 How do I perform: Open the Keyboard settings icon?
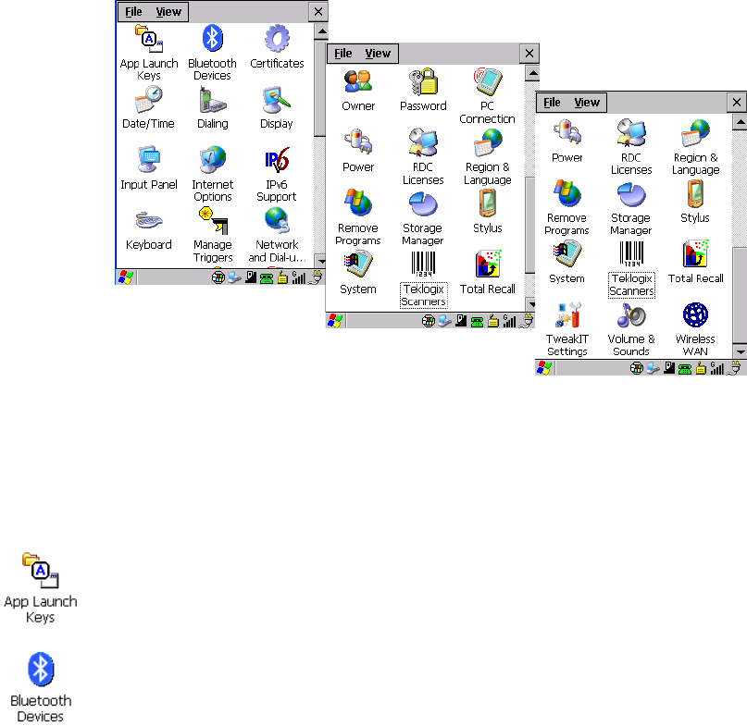coord(149,229)
